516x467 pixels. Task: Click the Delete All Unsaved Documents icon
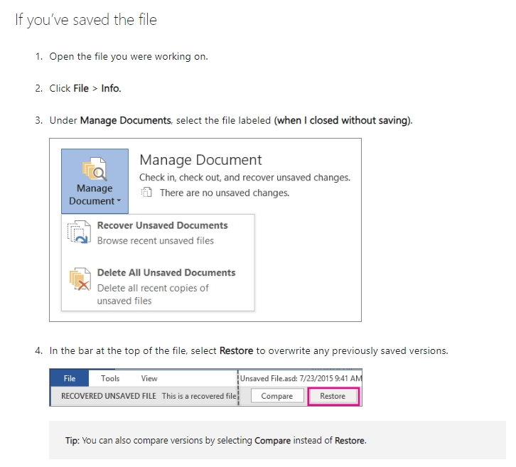click(x=80, y=279)
